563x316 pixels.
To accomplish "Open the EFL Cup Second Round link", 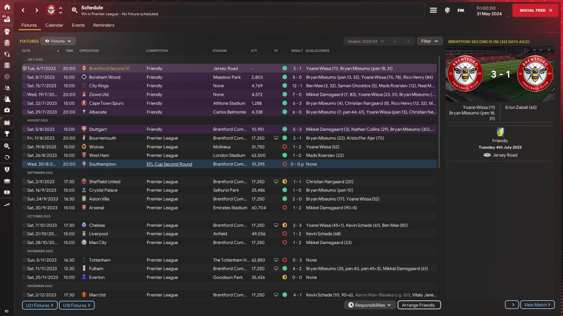I will [x=169, y=164].
